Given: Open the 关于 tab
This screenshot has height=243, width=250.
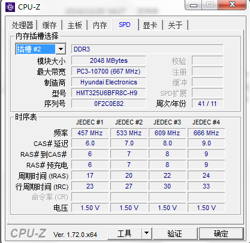Looking at the screenshot, I should click(175, 25).
